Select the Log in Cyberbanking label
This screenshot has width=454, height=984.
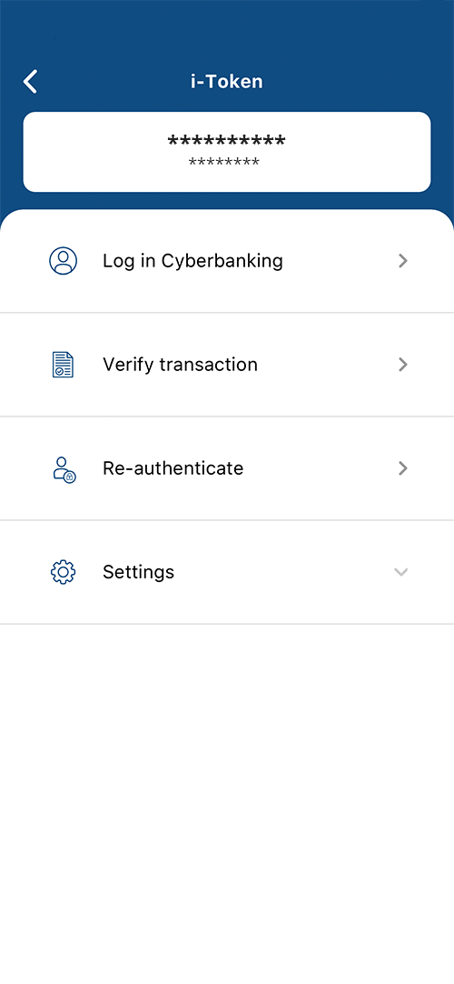pos(192,261)
